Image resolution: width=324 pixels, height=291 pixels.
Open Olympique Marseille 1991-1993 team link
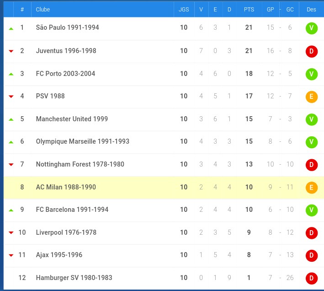point(82,141)
